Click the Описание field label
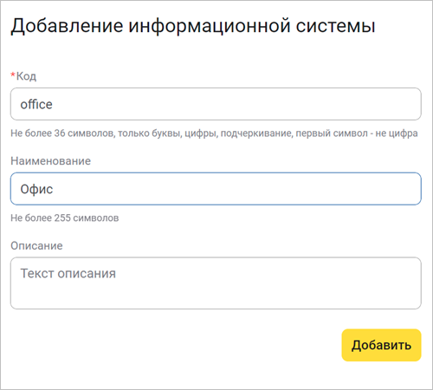 pos(36,246)
